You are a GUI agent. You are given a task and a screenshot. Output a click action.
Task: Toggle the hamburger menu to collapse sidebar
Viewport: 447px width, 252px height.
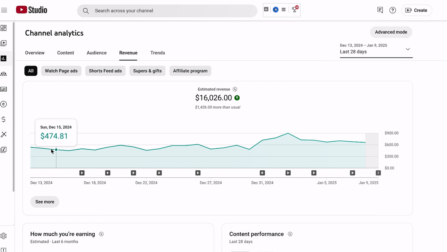(x=4, y=10)
